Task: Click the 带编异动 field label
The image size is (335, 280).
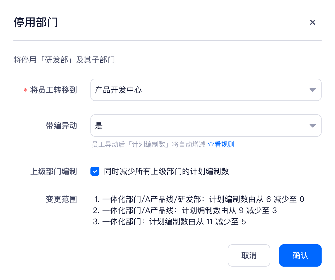Action: (61, 125)
